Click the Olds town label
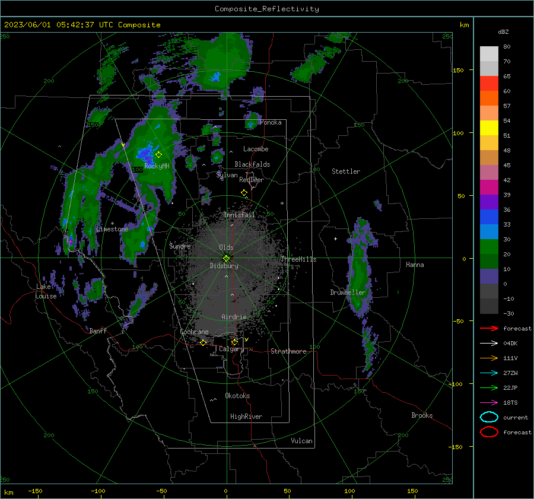534x499 pixels. point(226,247)
